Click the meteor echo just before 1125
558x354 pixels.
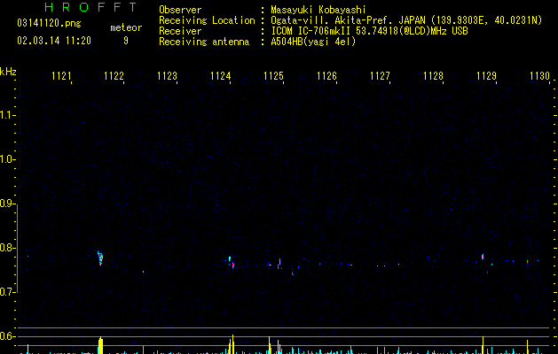(279, 263)
